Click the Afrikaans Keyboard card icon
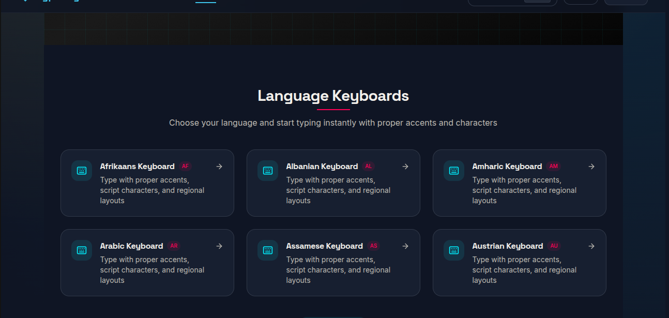The image size is (669, 318). [x=82, y=171]
